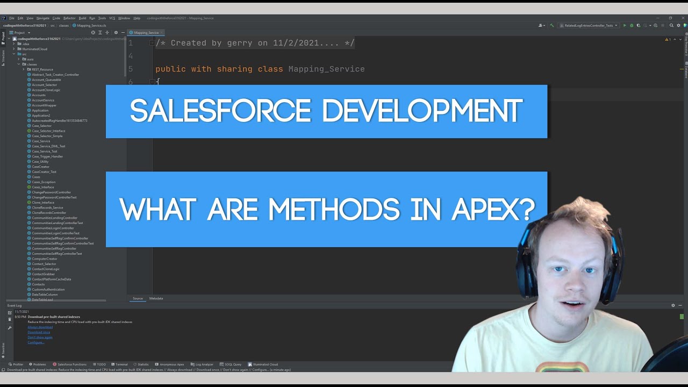The image size is (688, 387).
Task: Open the SOQL Query tool window
Action: click(x=230, y=364)
